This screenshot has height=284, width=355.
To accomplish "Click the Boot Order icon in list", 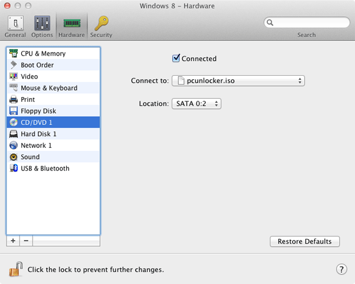I will pyautogui.click(x=14, y=64).
